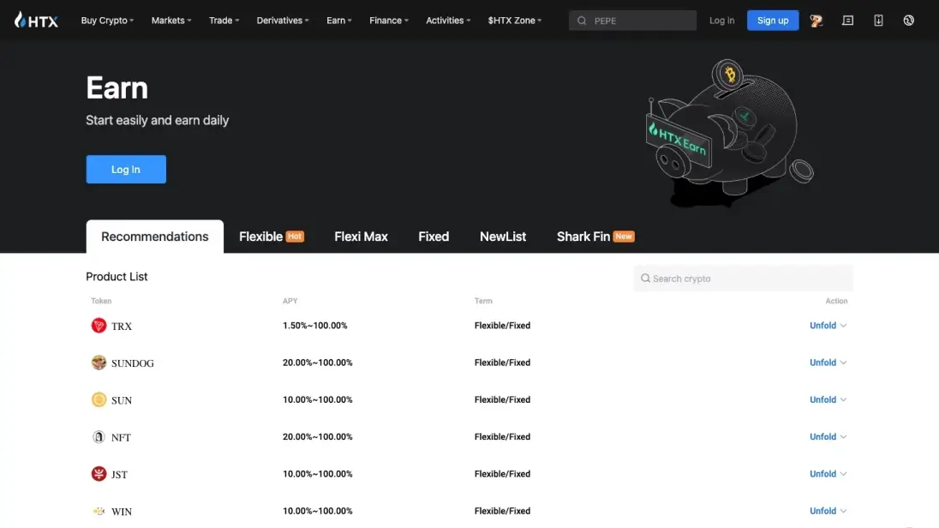939x528 pixels.
Task: Click the WIN token icon
Action: [99, 511]
